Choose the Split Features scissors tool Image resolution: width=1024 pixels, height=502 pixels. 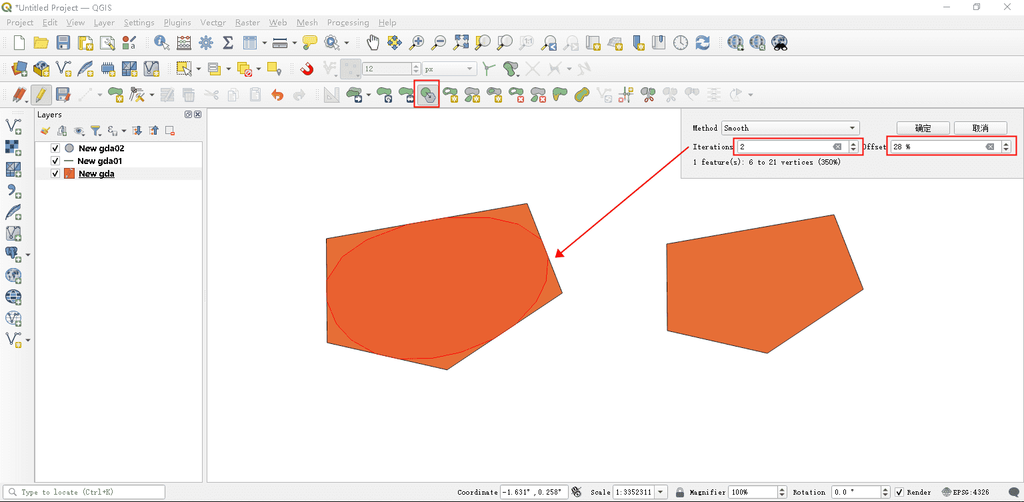pos(648,95)
